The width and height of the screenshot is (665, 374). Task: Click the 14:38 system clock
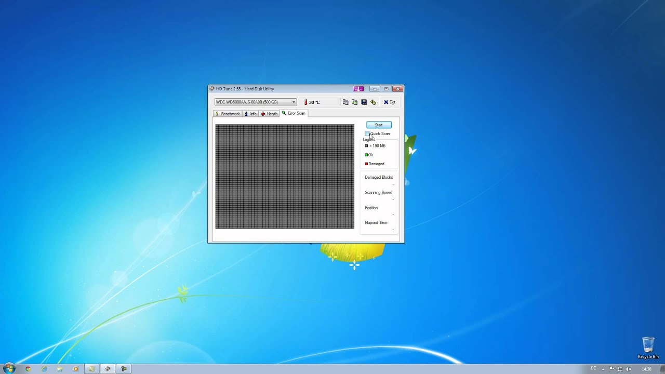[x=646, y=369]
